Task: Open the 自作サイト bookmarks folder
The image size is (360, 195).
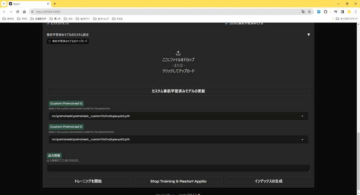Action: (83, 19)
